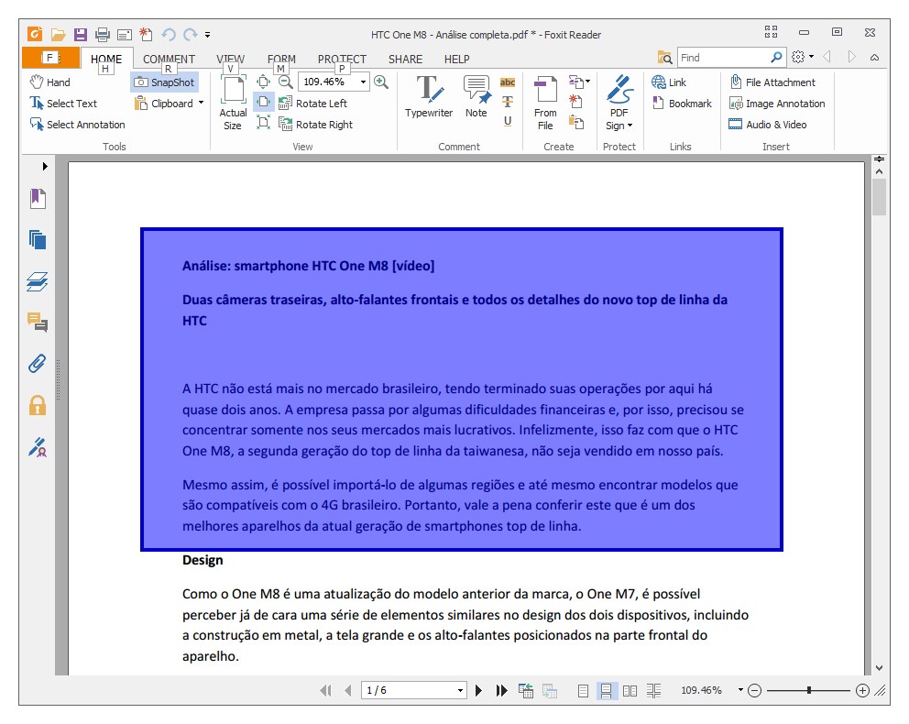This screenshot has width=909, height=724.
Task: Switch to single page layout
Action: [x=583, y=690]
